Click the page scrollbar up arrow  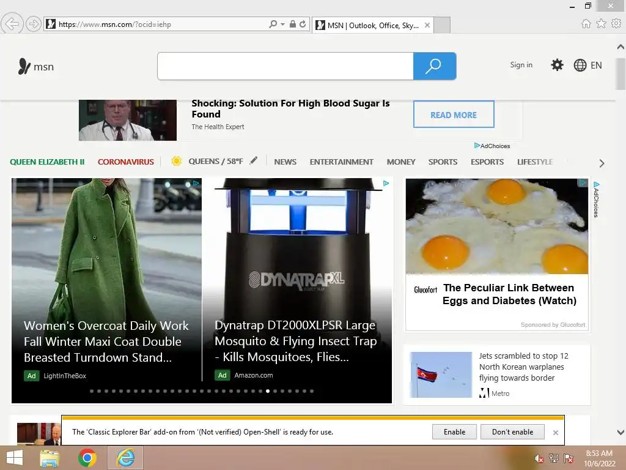pos(620,47)
